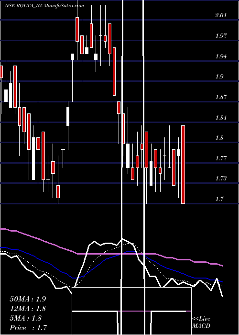The width and height of the screenshot is (239, 335).
Task: Click the 2.01 price axis label
Action: click(x=221, y=15)
